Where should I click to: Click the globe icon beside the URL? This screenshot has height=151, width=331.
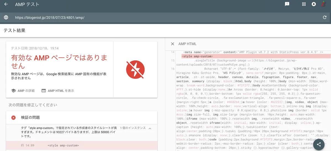click(x=6, y=18)
